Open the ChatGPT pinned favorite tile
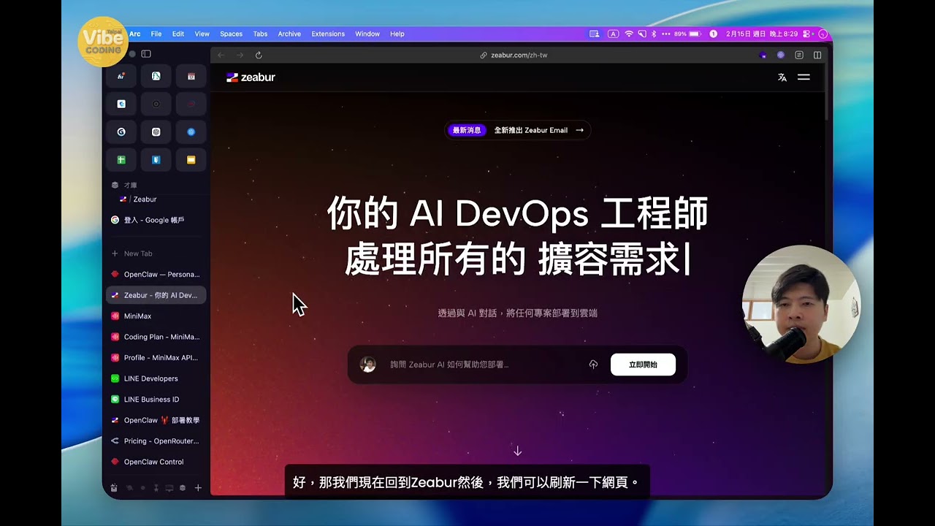Image resolution: width=935 pixels, height=526 pixels. (x=156, y=132)
